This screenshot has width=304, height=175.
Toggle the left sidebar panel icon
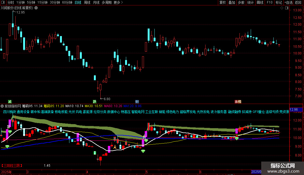[3, 2]
